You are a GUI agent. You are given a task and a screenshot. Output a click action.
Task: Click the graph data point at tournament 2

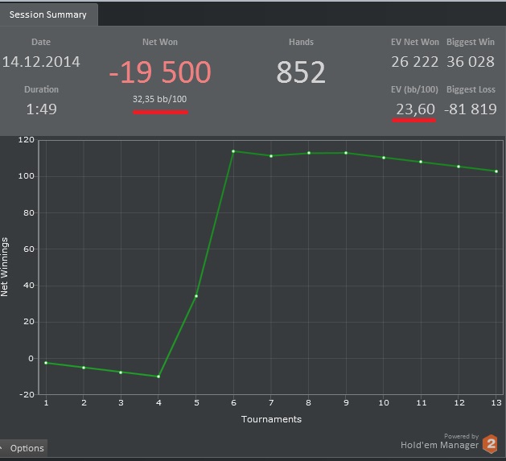[x=84, y=368]
